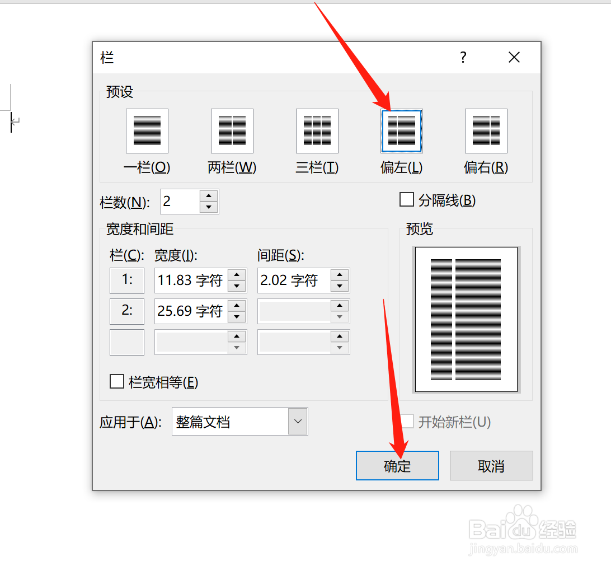Confirm with the 确定 button

pyautogui.click(x=397, y=465)
